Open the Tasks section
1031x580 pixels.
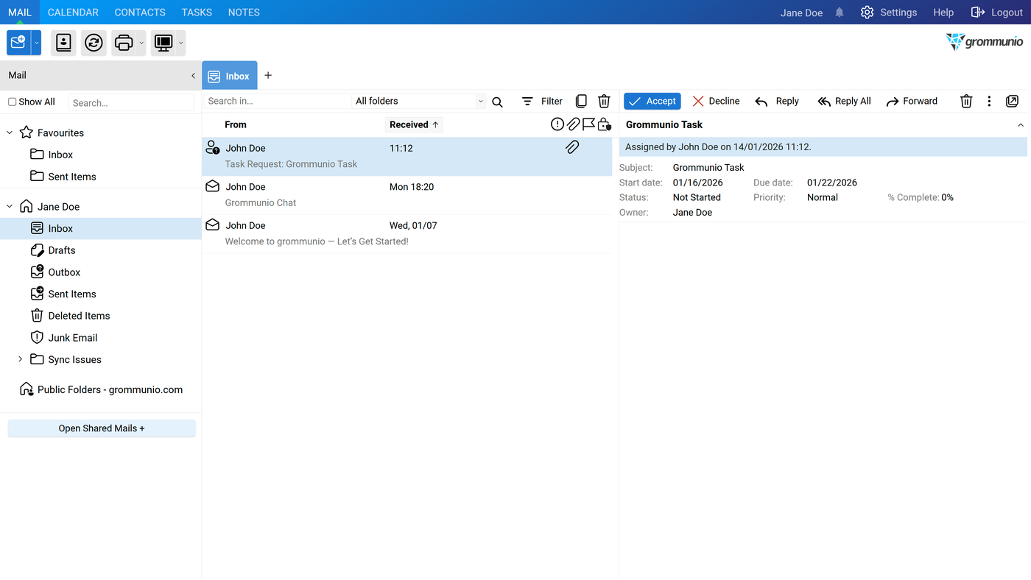point(197,13)
